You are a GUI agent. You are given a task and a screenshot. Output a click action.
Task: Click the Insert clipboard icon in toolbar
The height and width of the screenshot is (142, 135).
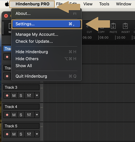[x=125, y=26]
